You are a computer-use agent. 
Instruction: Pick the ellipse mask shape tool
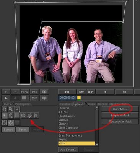(x=23, y=116)
